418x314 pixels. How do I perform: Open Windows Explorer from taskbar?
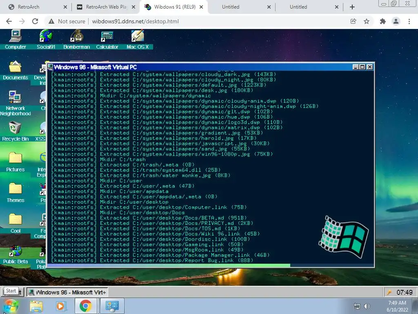36,306
